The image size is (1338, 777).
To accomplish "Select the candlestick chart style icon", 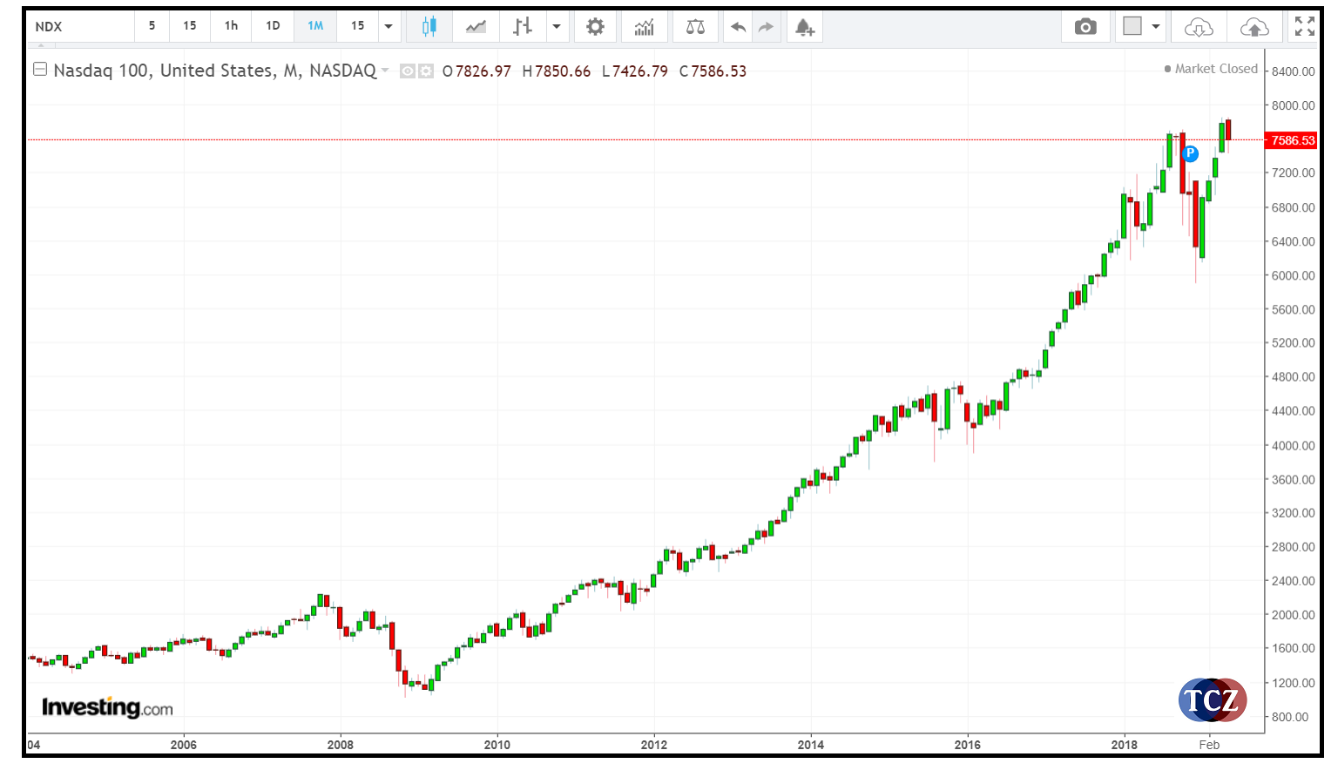I will [429, 27].
